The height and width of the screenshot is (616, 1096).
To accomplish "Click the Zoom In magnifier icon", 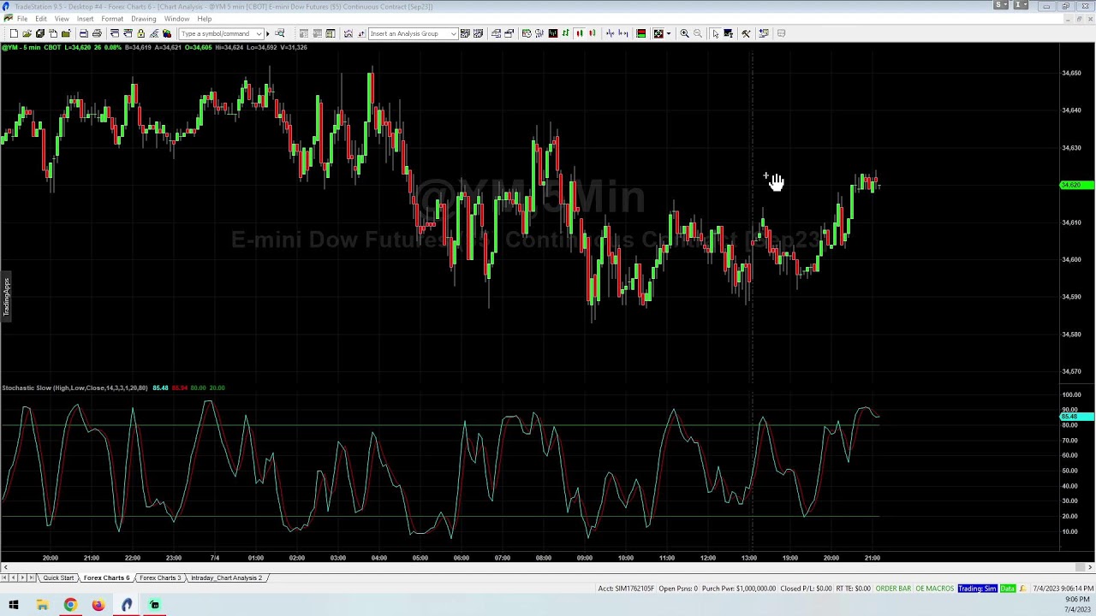I will (x=684, y=33).
